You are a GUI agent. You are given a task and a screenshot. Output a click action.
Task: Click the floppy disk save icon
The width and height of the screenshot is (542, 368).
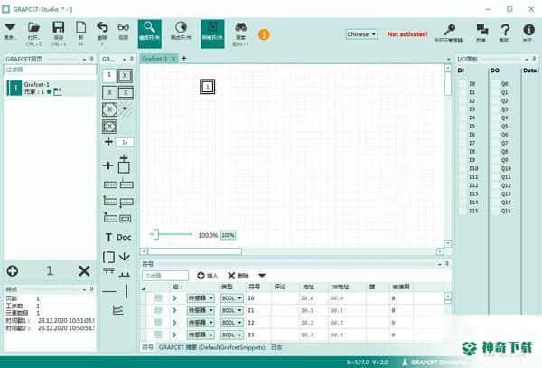[x=58, y=27]
